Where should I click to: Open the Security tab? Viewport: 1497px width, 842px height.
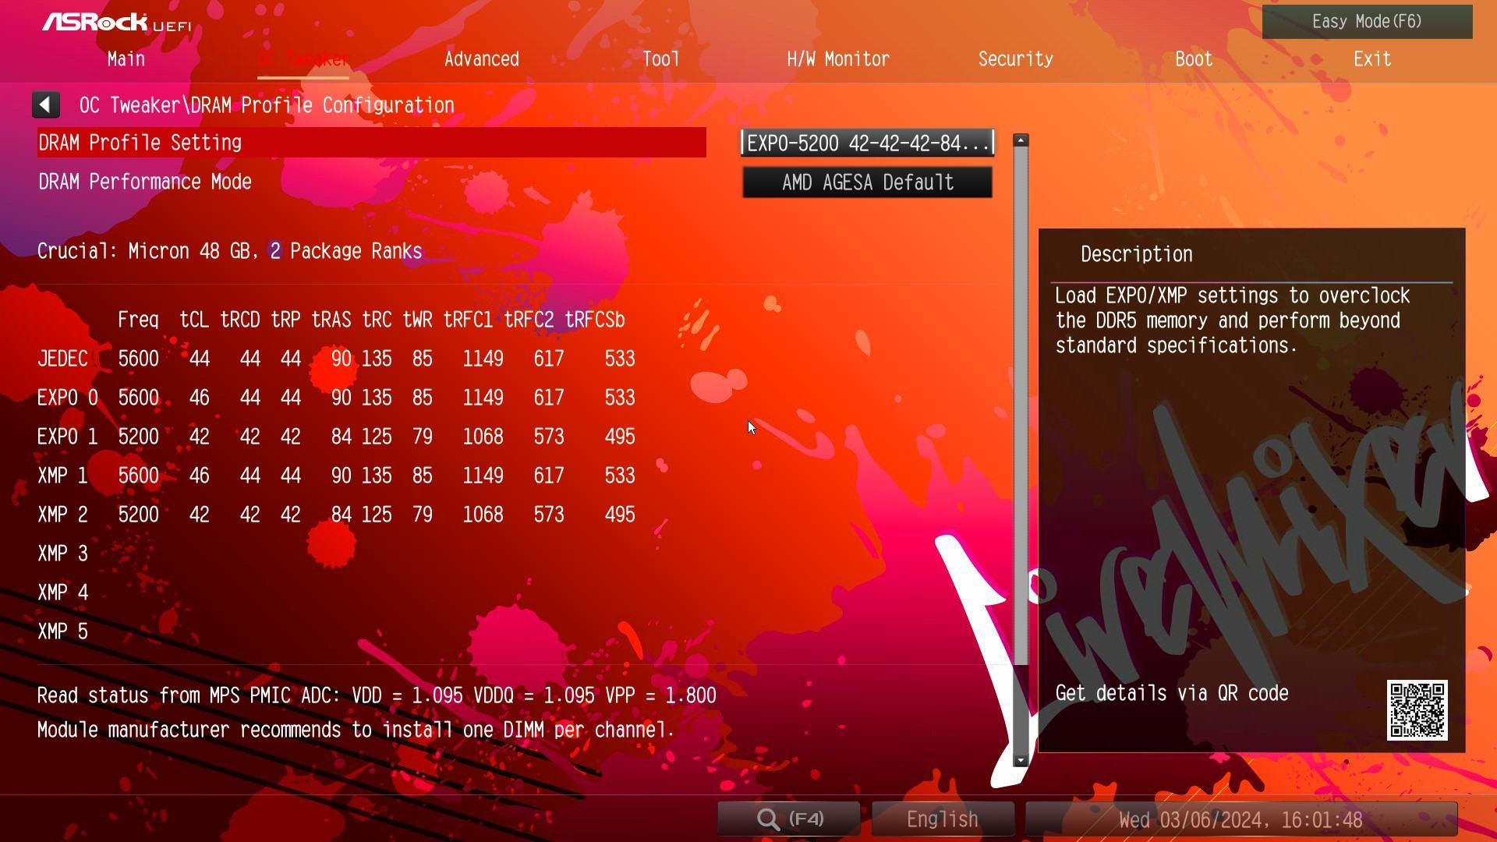1016,59
